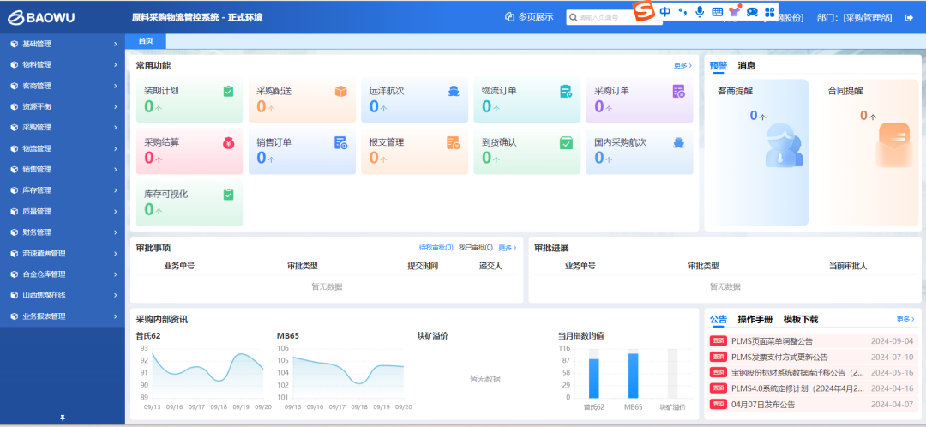The height and width of the screenshot is (427, 926).
Task: Click 更多 link in 常用功能 panel
Action: tap(682, 65)
